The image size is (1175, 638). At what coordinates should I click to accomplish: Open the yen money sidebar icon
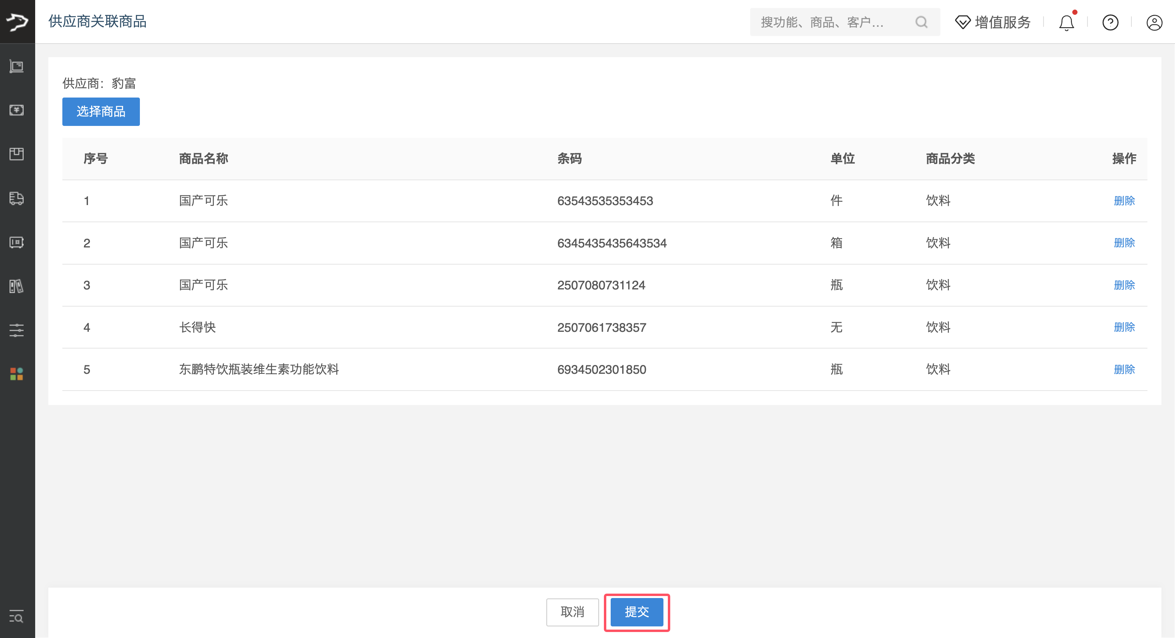pos(17,110)
